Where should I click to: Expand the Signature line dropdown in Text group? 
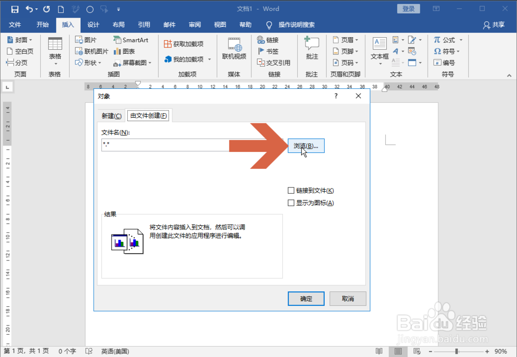tap(420, 40)
